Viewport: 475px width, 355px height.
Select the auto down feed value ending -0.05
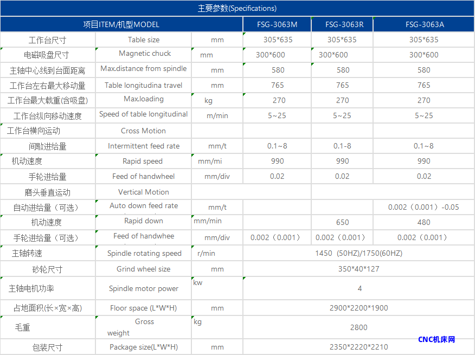coord(423,207)
